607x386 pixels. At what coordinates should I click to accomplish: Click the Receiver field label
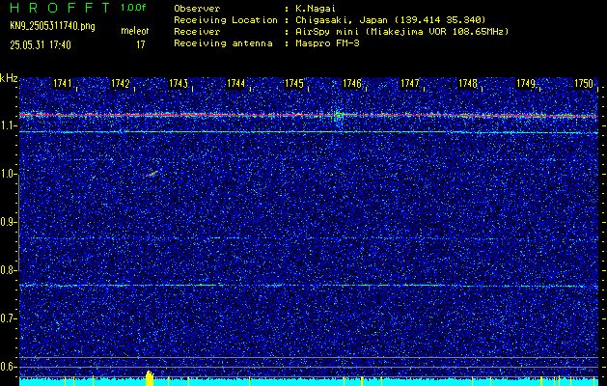pyautogui.click(x=197, y=32)
